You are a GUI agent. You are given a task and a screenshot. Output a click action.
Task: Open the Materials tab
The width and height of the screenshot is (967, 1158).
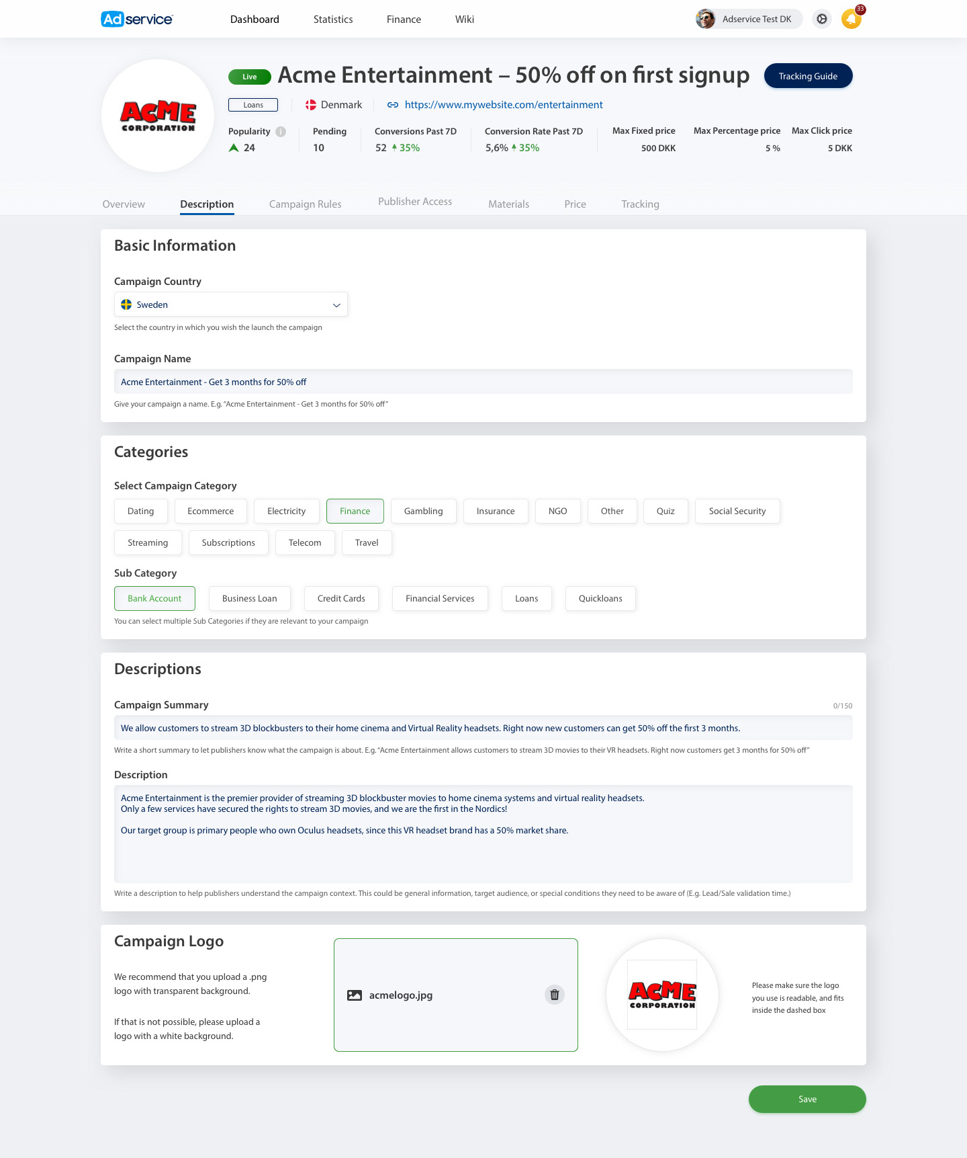508,204
